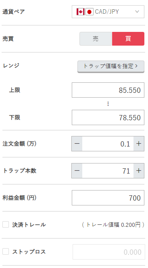Click the ストップロス value field 0.000

[x=109, y=252]
